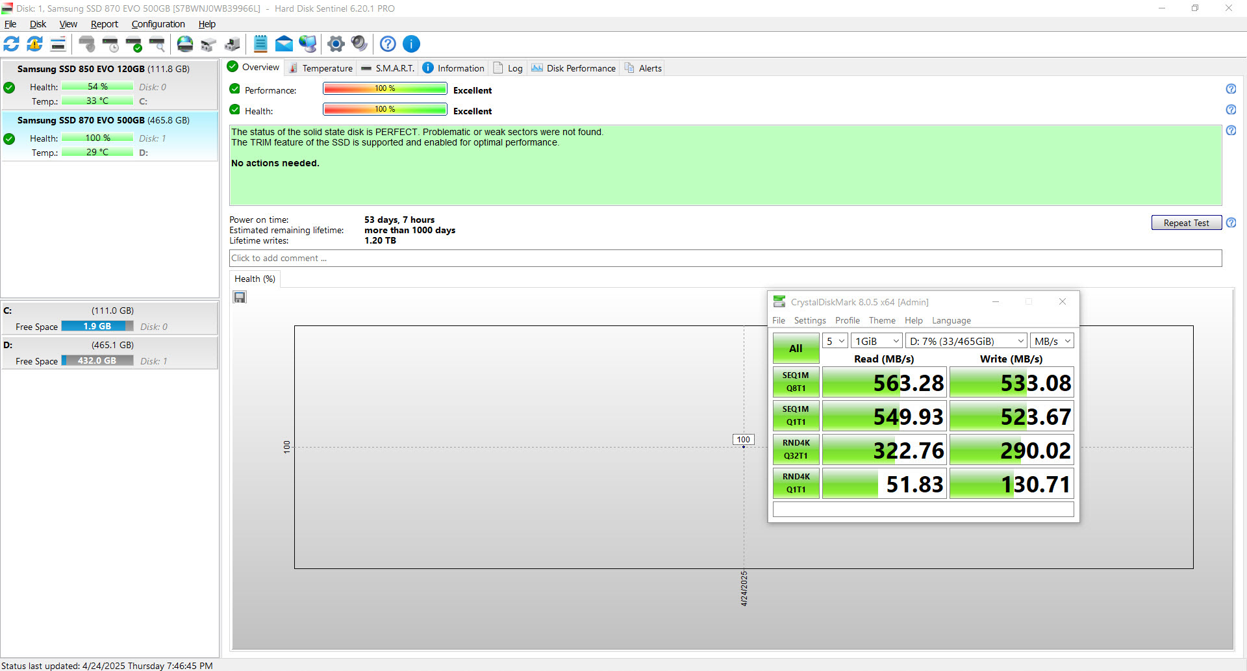The image size is (1247, 671).
Task: Open test count dropdown showing 5
Action: [x=835, y=341]
